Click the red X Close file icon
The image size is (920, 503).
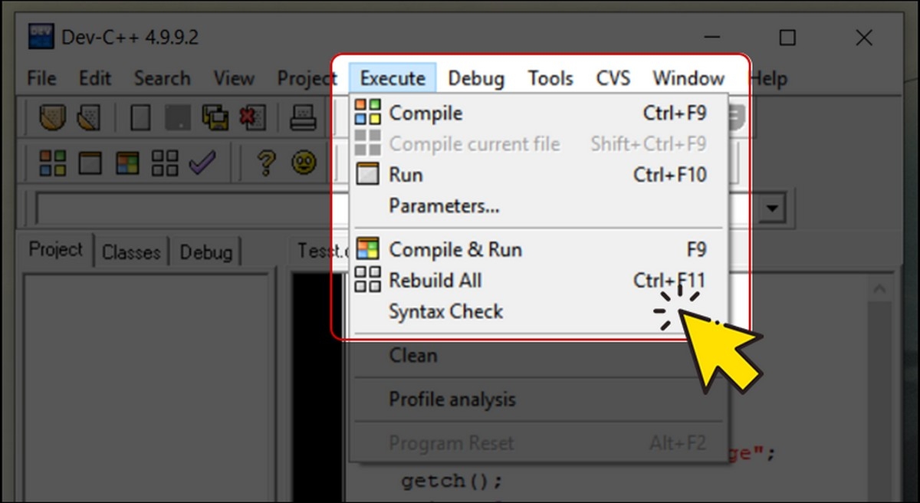tap(255, 117)
